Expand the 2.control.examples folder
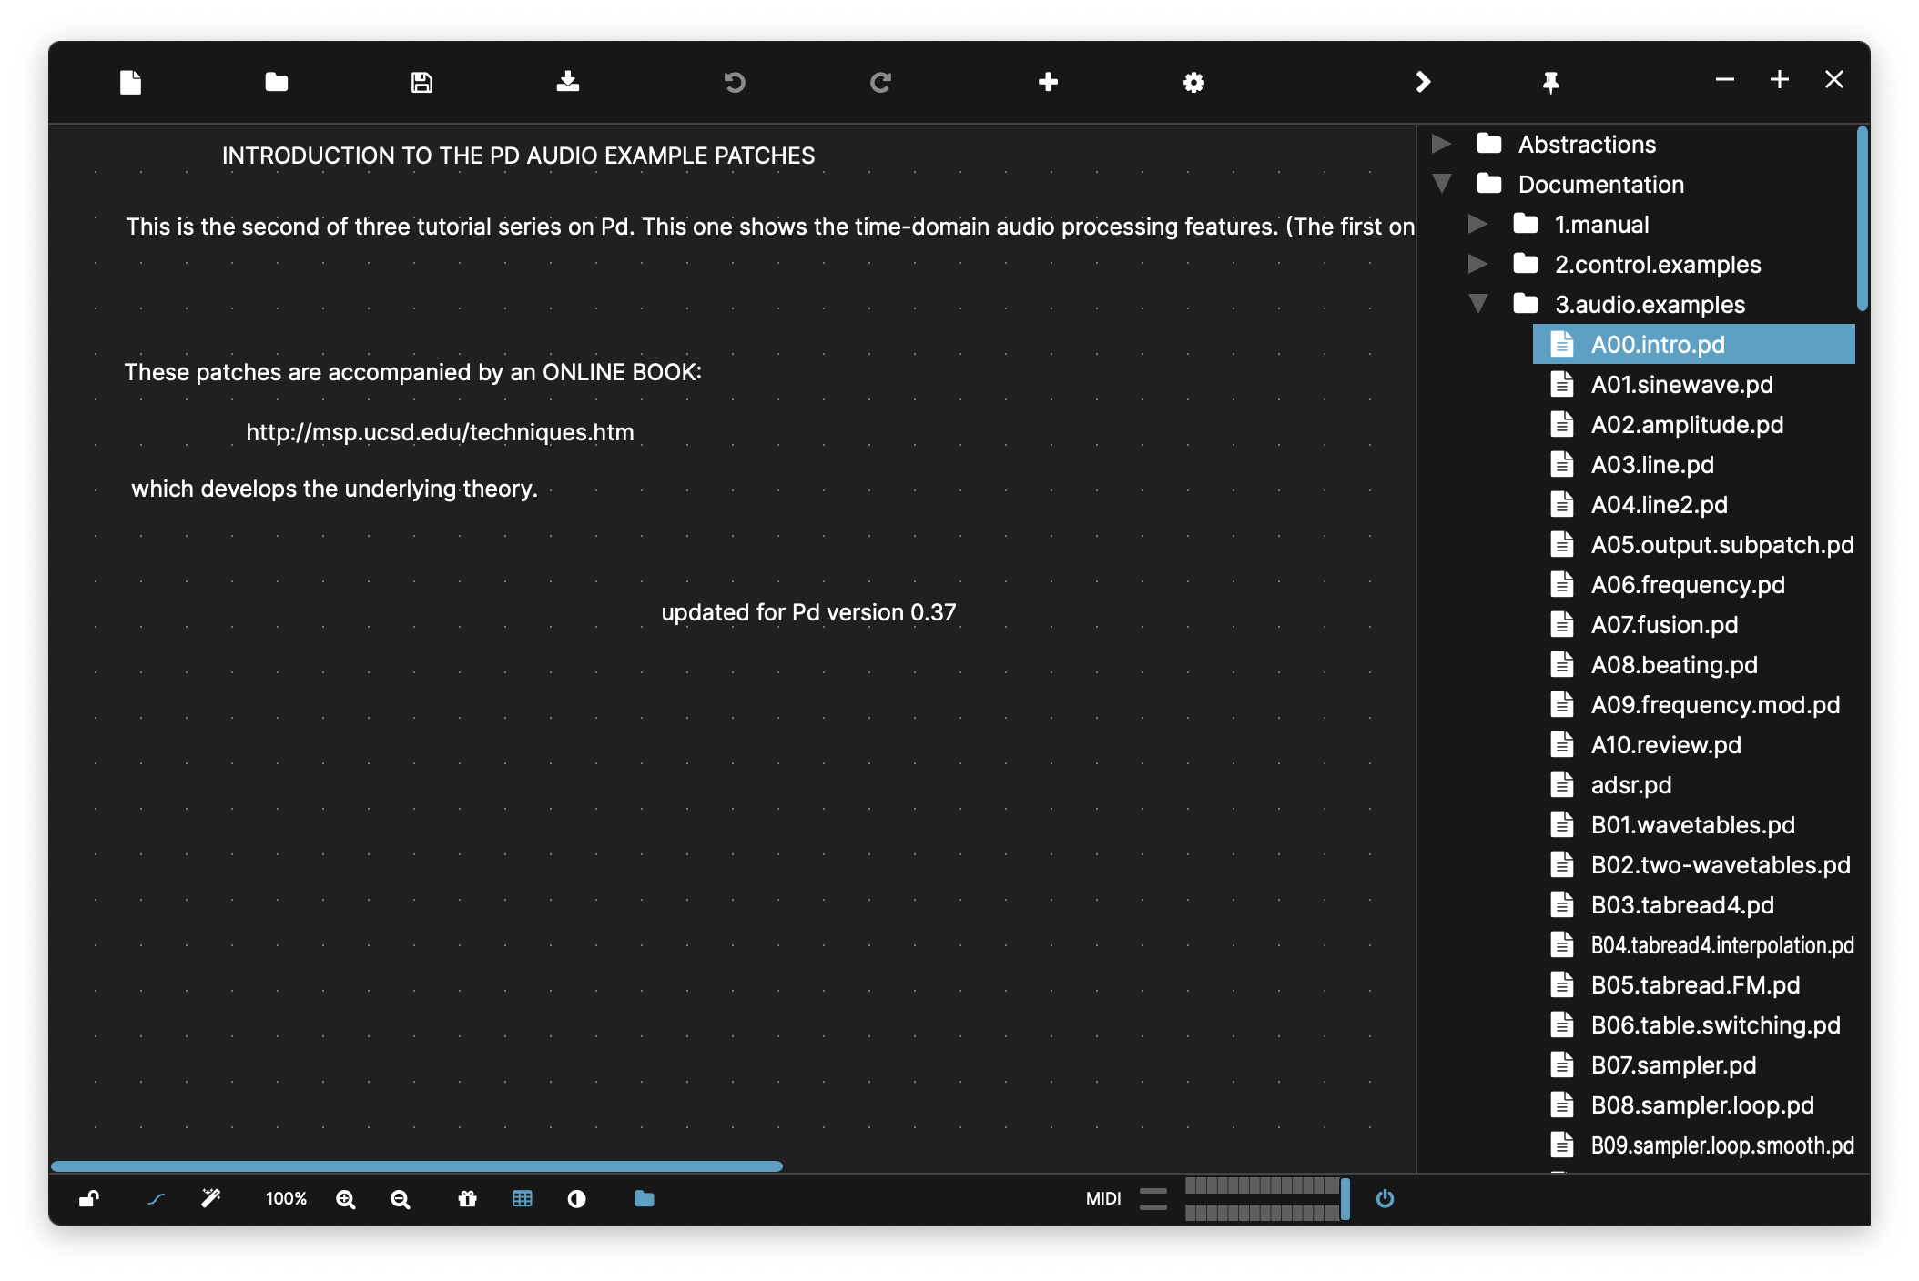The width and height of the screenshot is (1919, 1281). (1478, 264)
